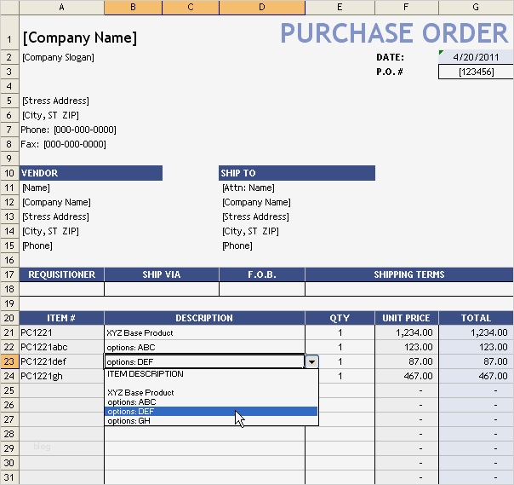The height and width of the screenshot is (485, 514).
Task: Click the QTY column heading
Action: pos(340,318)
